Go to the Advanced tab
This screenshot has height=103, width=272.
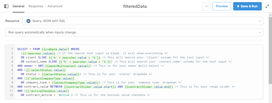coord(55,6)
